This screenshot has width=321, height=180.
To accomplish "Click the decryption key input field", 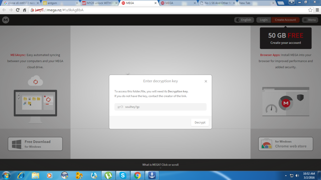I will pos(160,107).
